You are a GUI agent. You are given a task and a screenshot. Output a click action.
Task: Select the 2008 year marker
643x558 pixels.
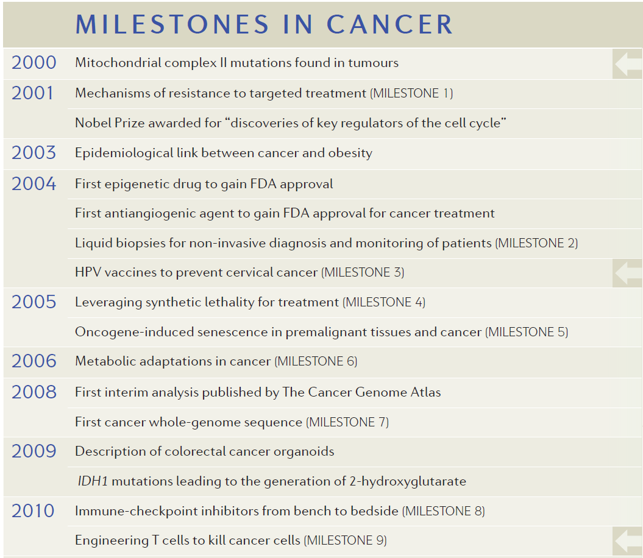[x=34, y=392]
